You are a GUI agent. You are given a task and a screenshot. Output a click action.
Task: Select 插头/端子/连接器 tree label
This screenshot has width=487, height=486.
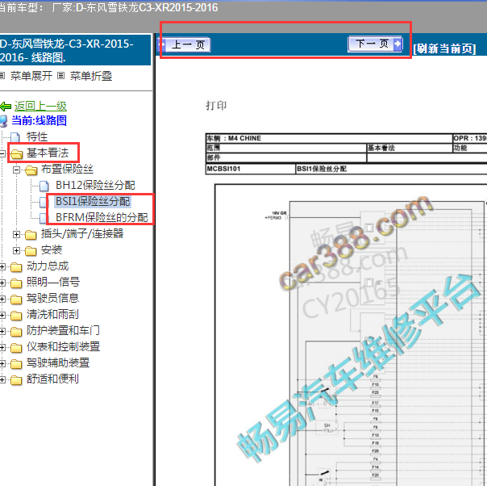(x=82, y=233)
